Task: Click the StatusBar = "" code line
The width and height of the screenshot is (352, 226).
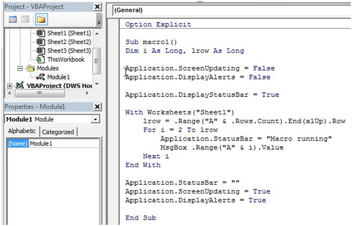Action: point(182,182)
